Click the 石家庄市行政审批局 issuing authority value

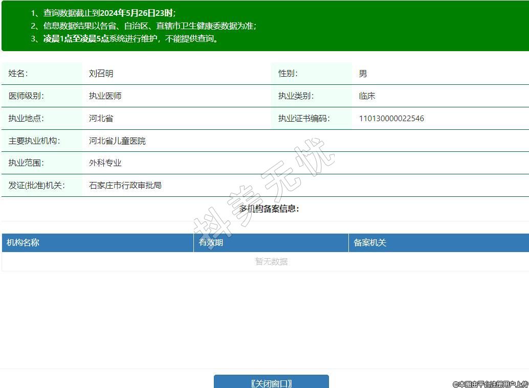click(x=125, y=186)
